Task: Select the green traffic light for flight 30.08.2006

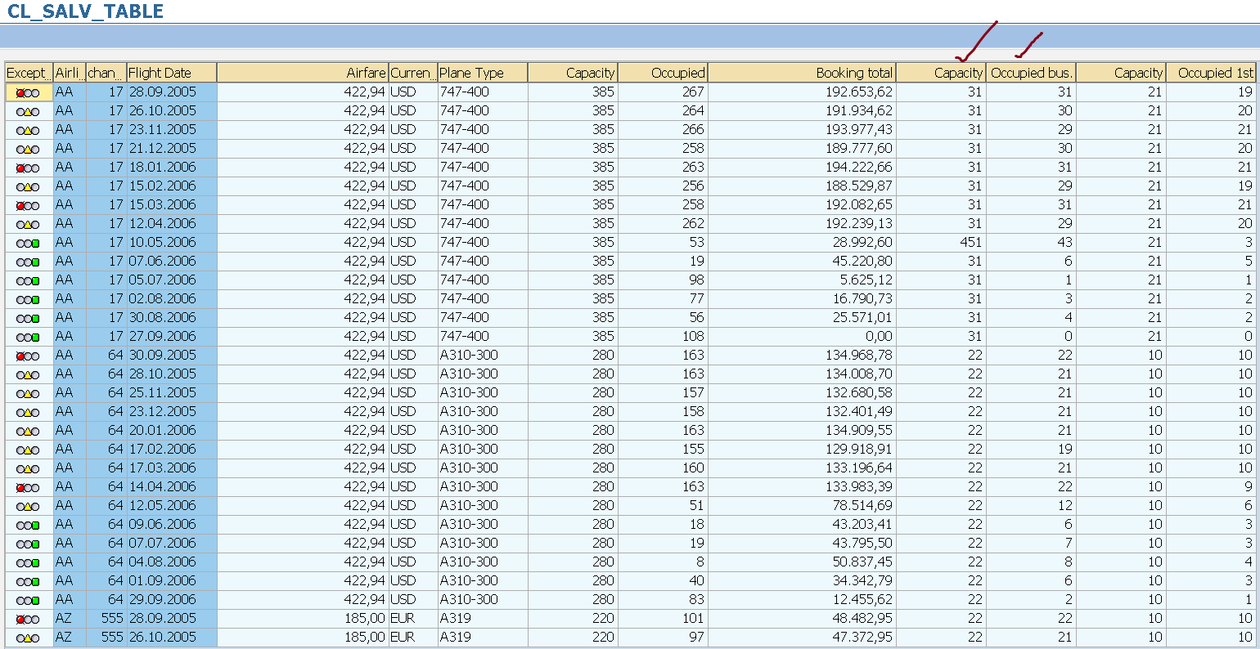Action: (28, 318)
